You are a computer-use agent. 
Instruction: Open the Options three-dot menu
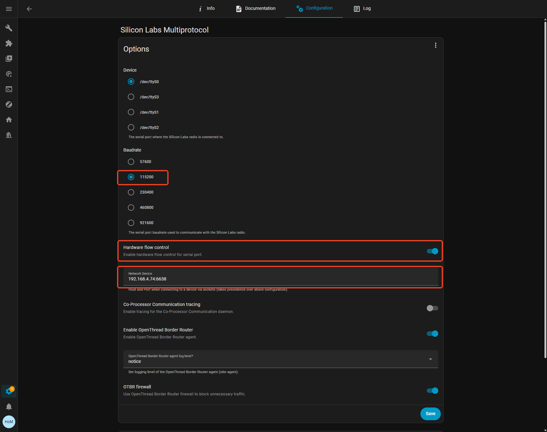436,46
